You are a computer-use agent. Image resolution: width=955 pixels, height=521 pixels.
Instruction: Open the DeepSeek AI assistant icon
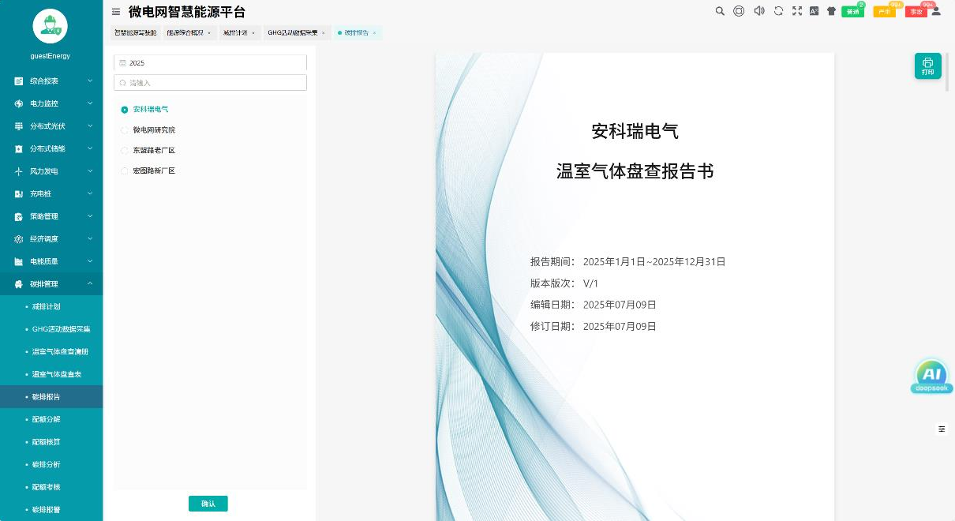(x=931, y=377)
